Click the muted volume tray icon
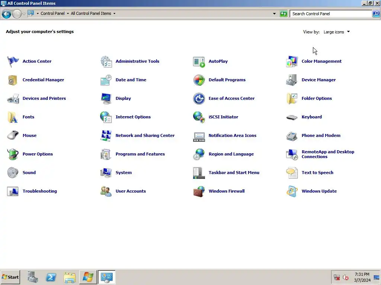381x285 pixels. (x=346, y=277)
